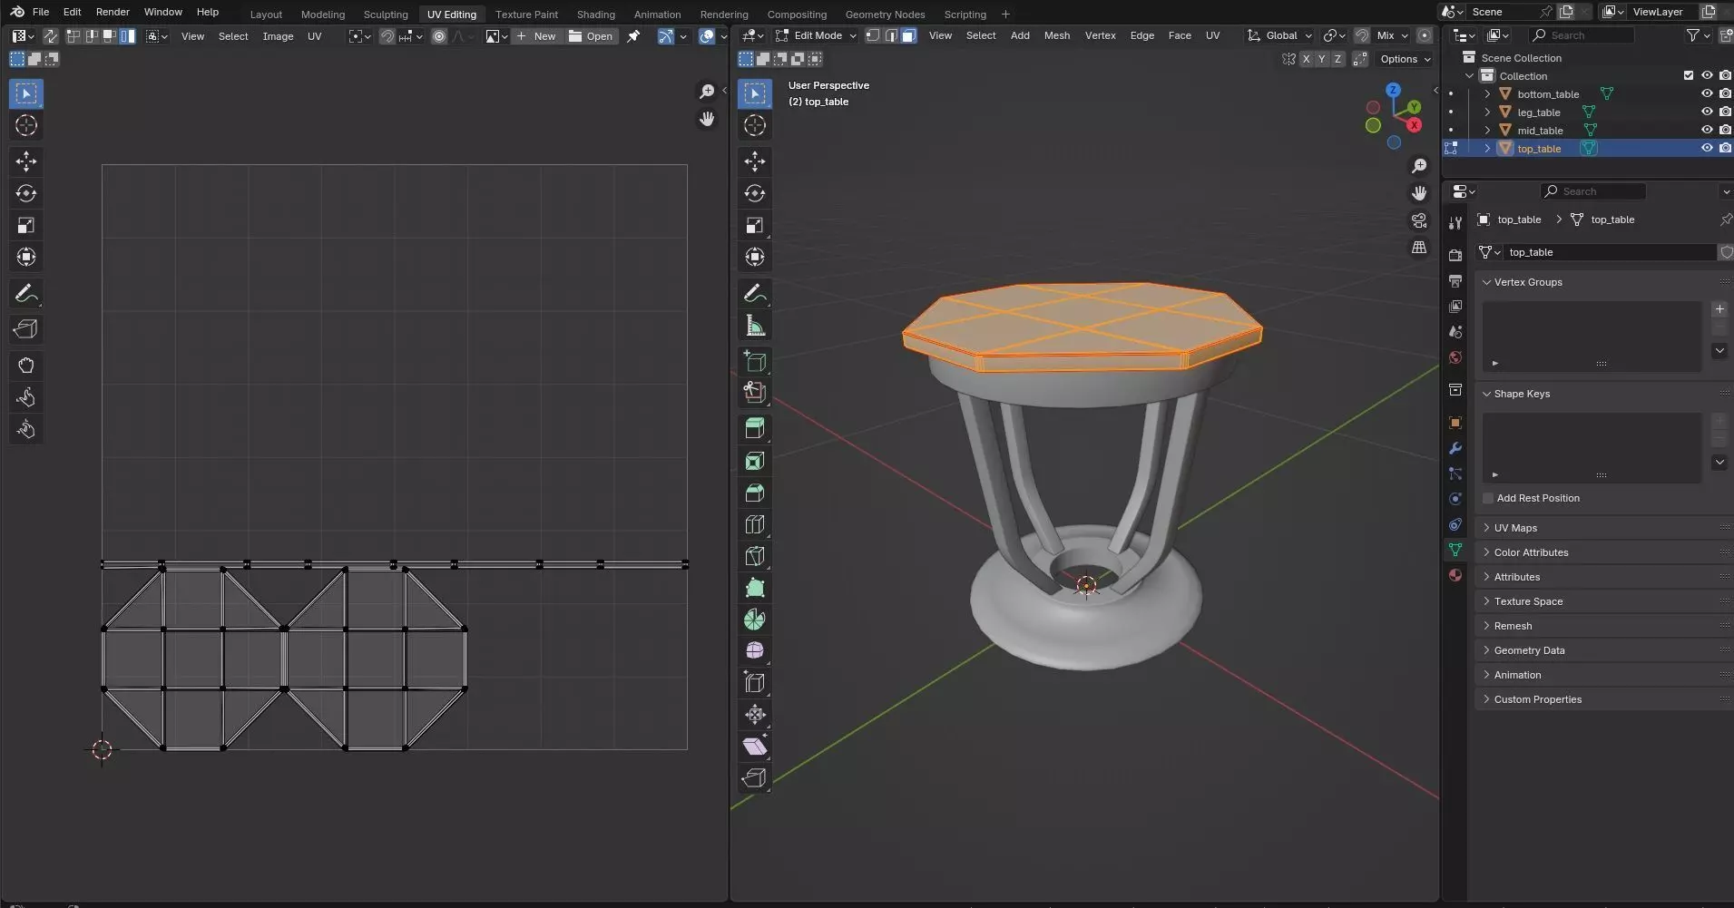This screenshot has width=1734, height=908.
Task: Click Open image button in UV editor
Action: 591,36
